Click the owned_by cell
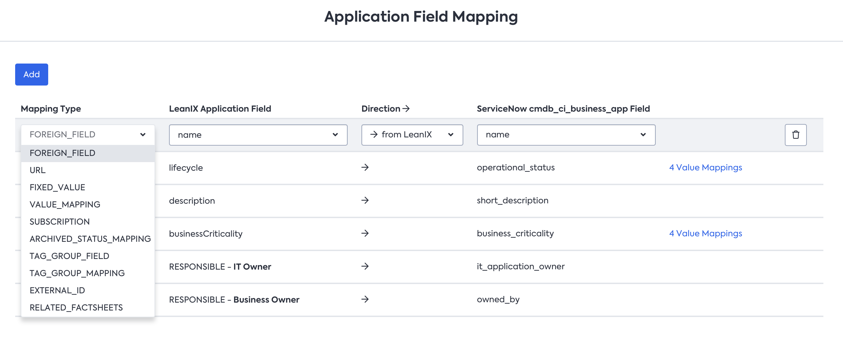Screen dimensions: 843x339 (x=498, y=300)
